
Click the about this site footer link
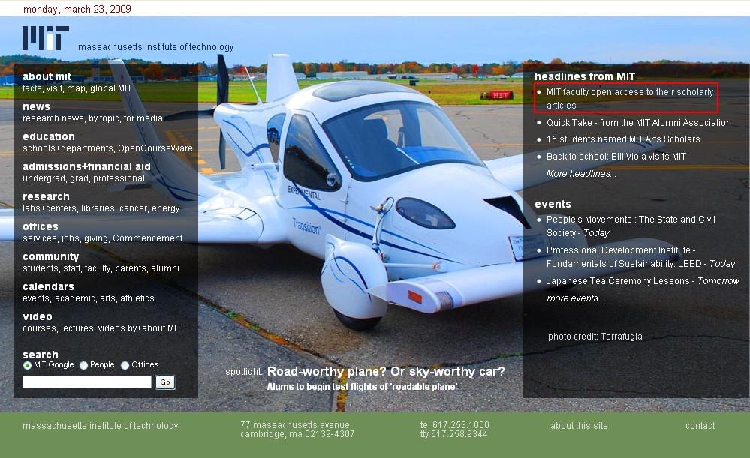[580, 426]
